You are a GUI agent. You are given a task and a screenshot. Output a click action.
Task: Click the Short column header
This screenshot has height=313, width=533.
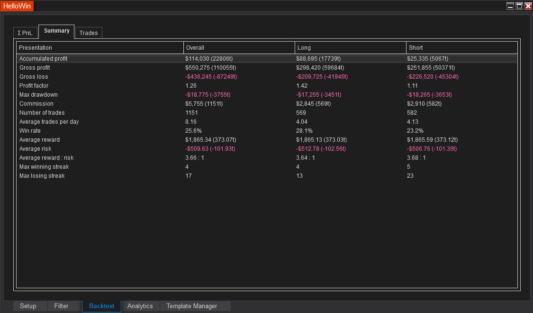tap(461, 47)
